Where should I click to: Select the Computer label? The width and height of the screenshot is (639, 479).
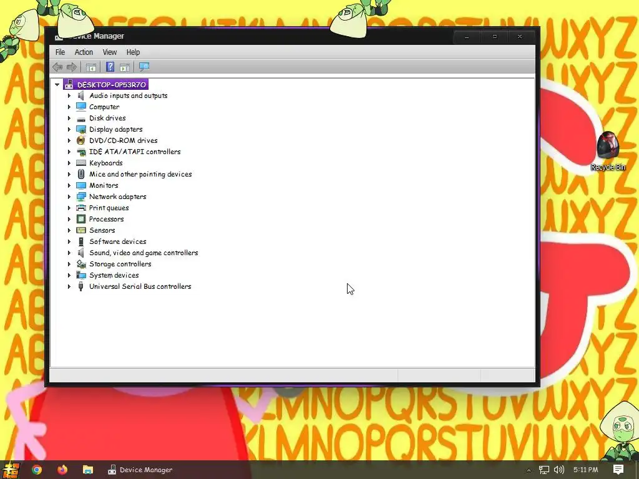pos(104,107)
